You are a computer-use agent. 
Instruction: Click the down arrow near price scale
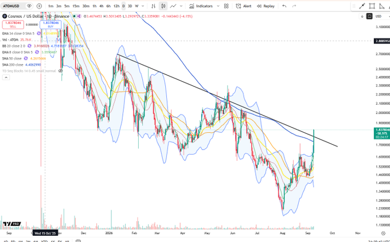coord(362,17)
